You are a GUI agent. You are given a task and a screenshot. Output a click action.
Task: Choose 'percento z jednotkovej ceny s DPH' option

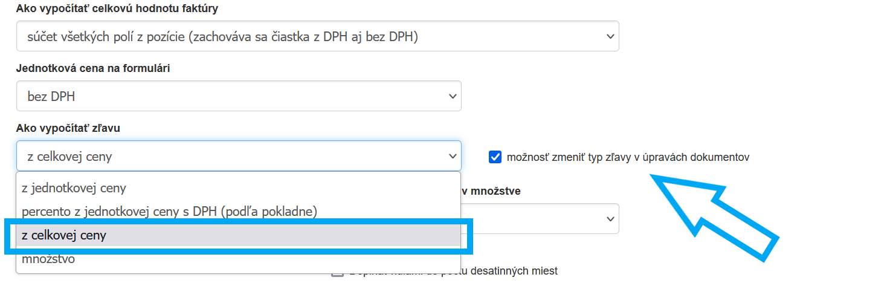pos(169,212)
